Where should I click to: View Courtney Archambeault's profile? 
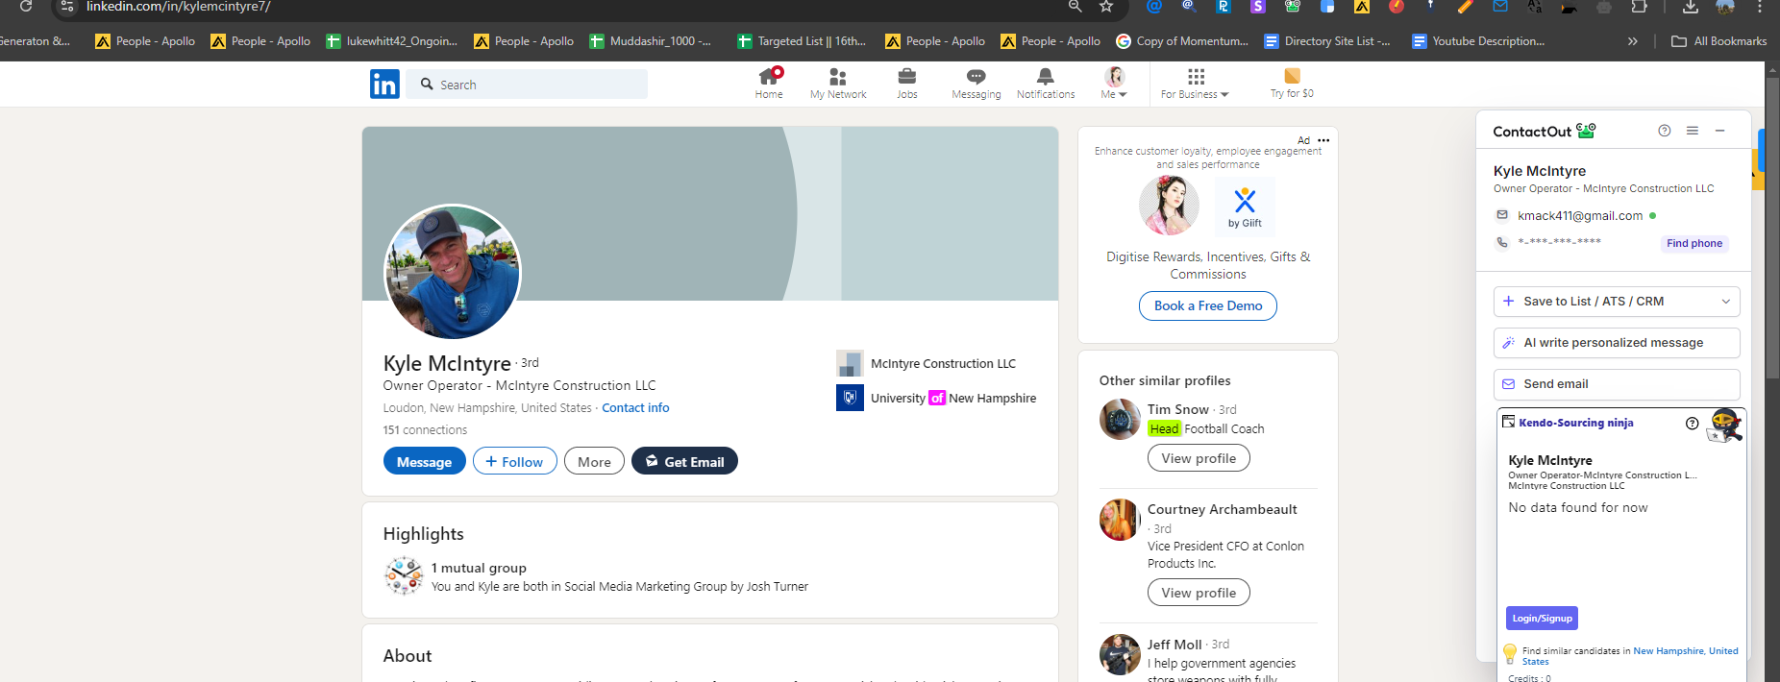1199,593
